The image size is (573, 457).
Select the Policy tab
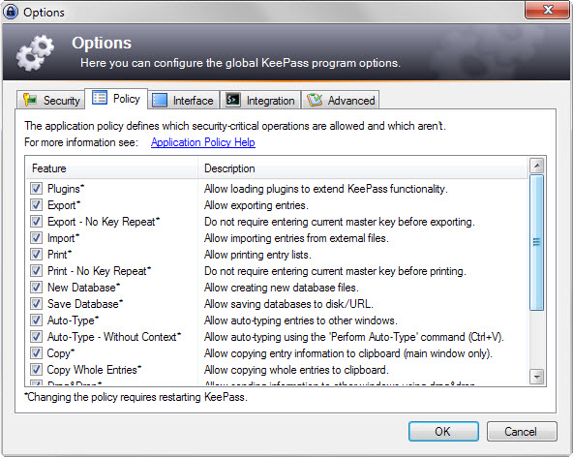tap(116, 99)
